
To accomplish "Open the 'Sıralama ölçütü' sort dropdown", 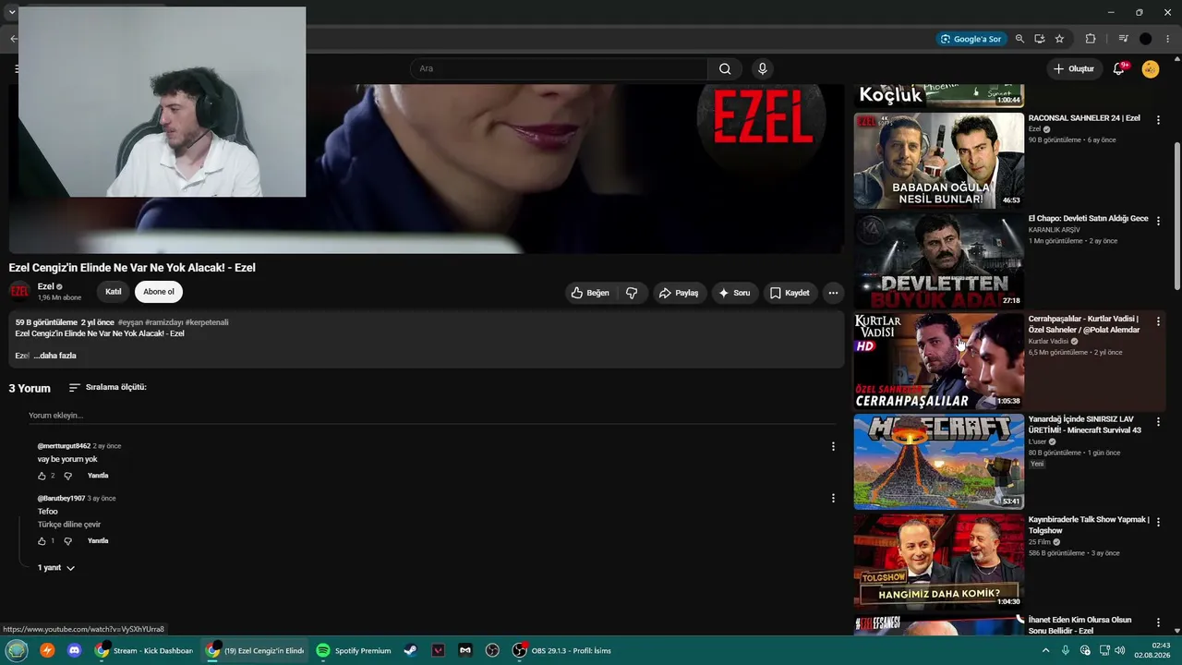I will tap(107, 388).
